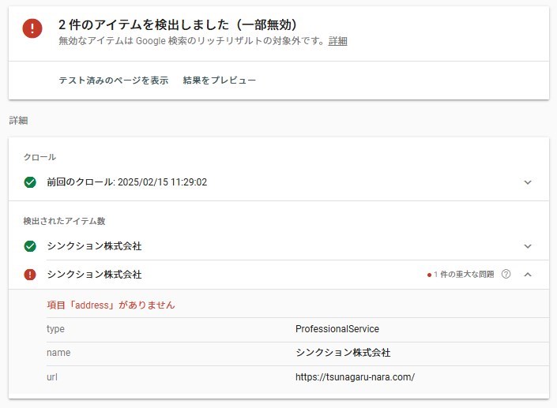Screen dimensions: 557x408
Task: Click テスト済みのページを表示 button
Action: pos(114,80)
